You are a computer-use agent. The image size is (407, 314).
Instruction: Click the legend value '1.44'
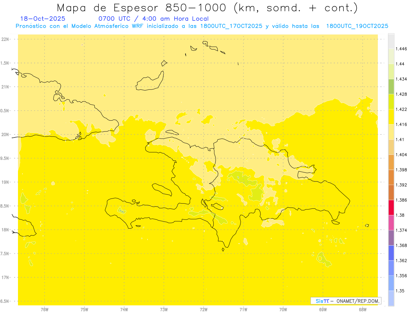pos(400,64)
